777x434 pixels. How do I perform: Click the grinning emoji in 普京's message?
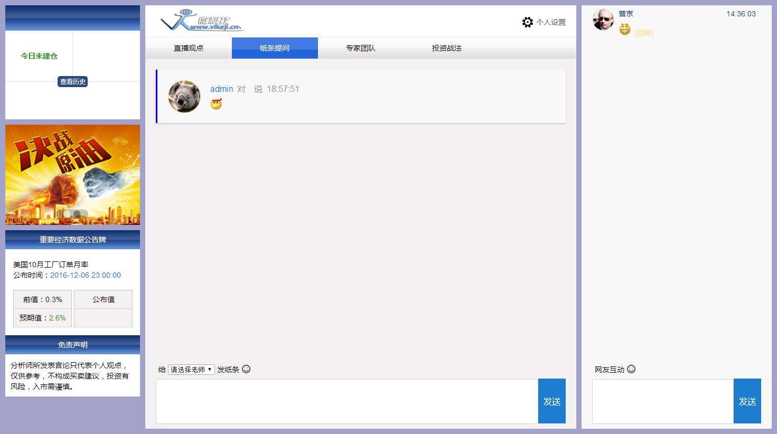point(625,30)
